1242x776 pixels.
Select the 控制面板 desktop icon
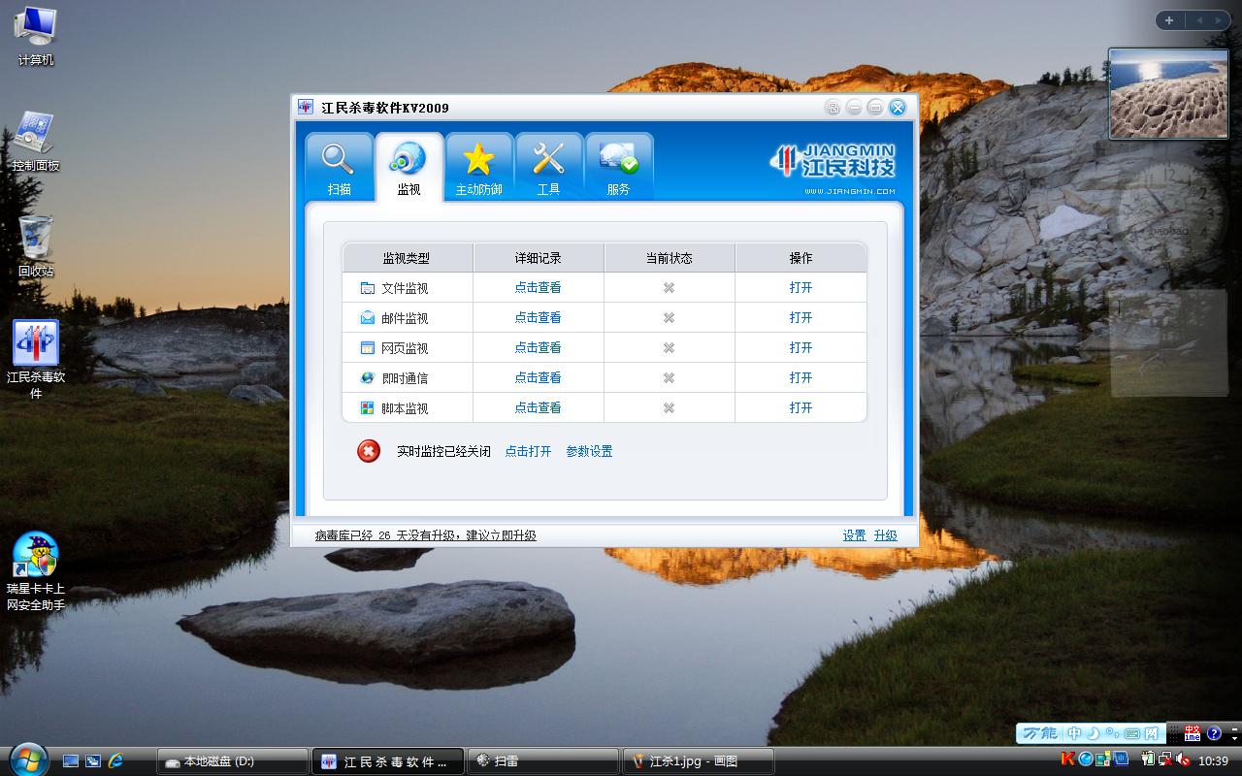click(x=36, y=142)
